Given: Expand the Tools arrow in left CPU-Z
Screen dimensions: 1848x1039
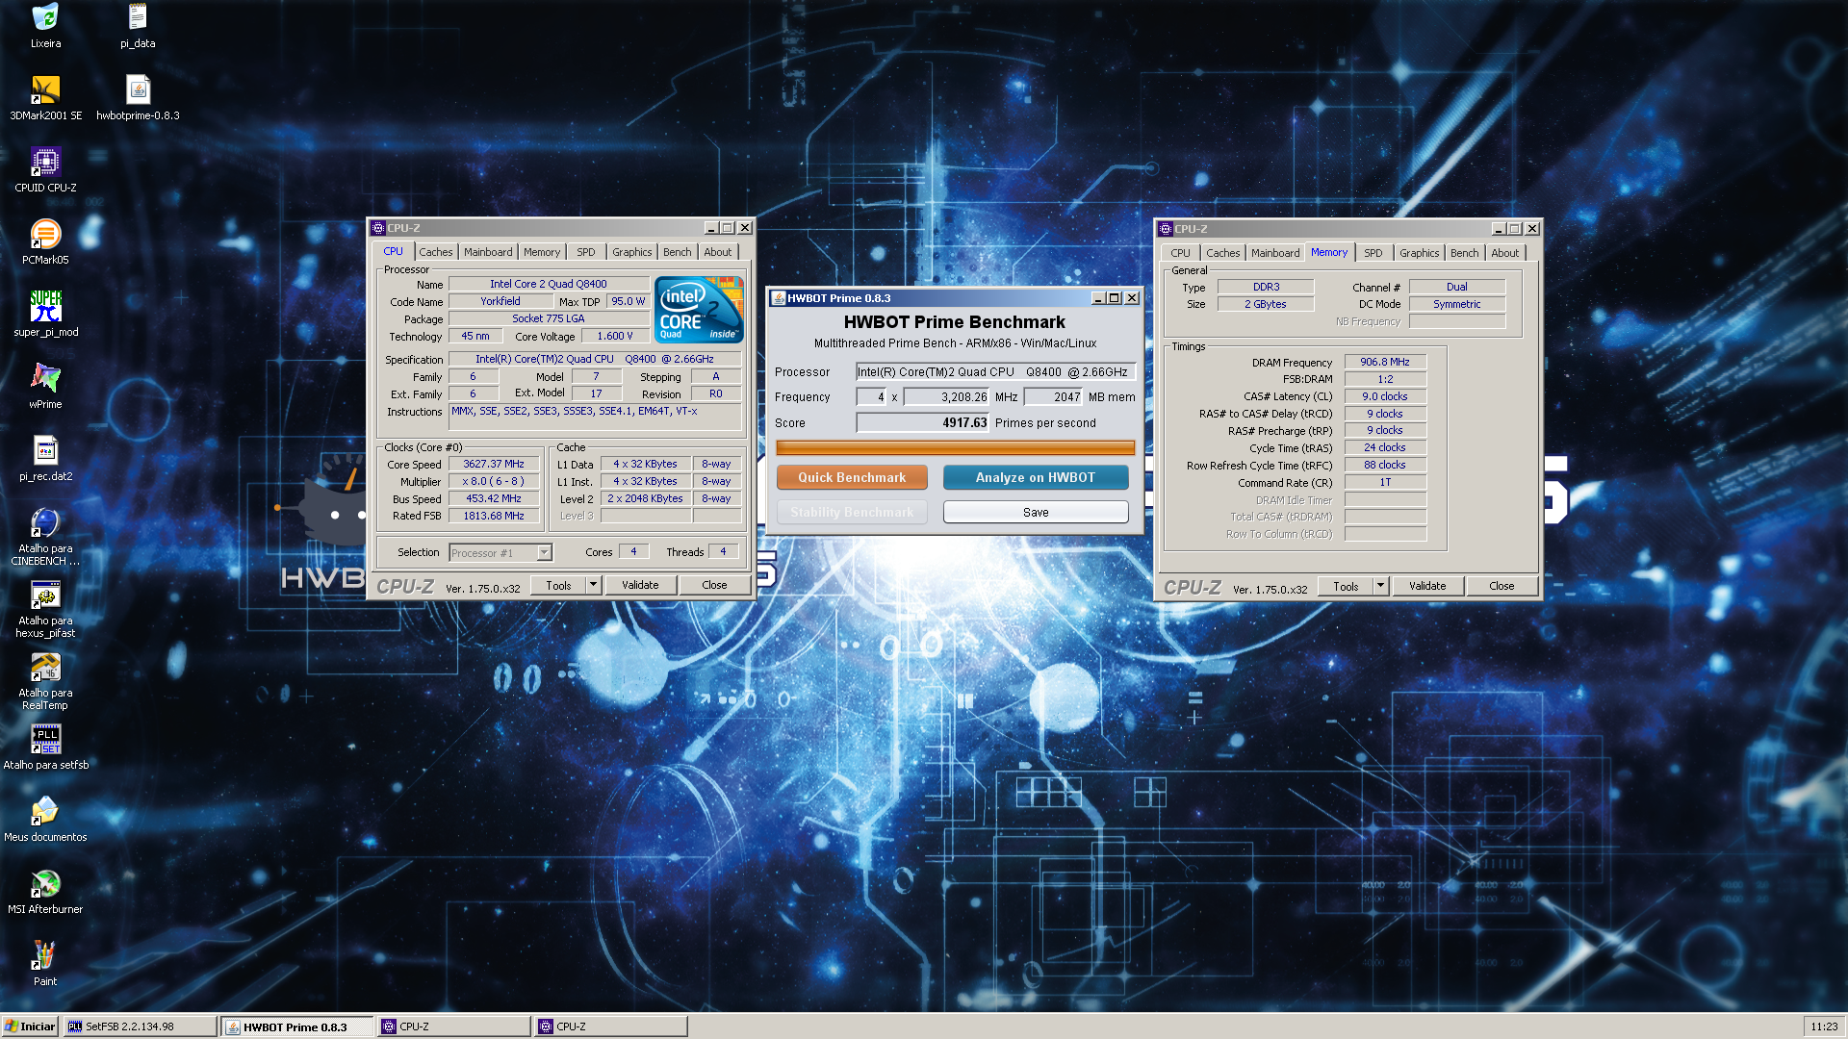Looking at the screenshot, I should [x=594, y=585].
